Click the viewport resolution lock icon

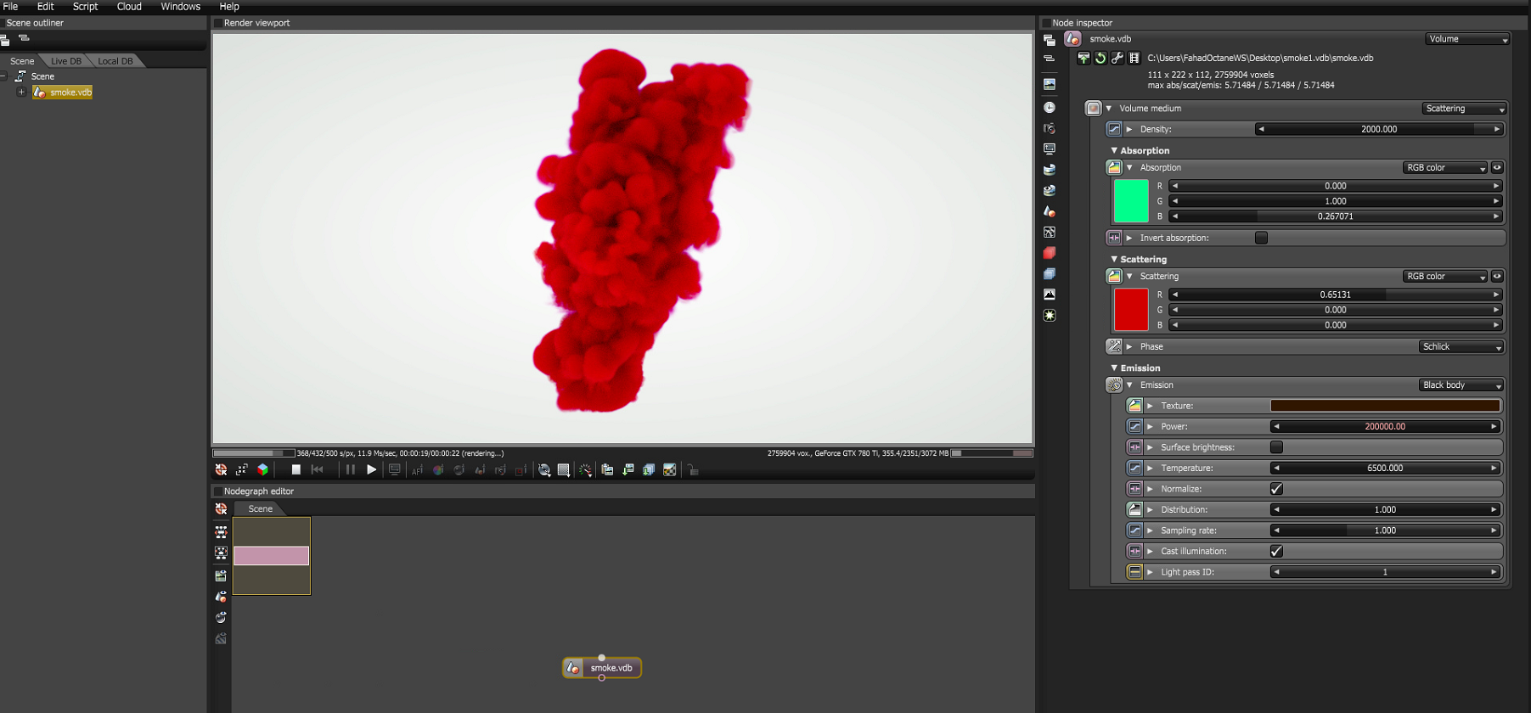693,469
